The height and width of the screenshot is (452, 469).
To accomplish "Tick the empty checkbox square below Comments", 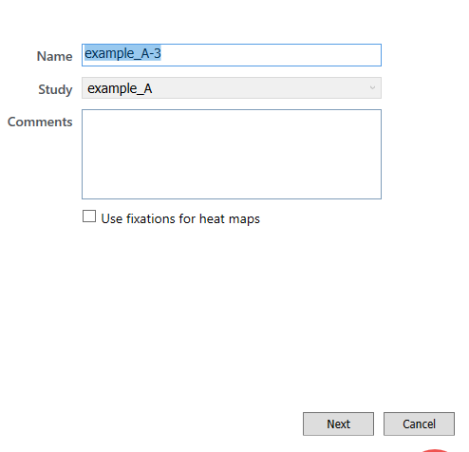I will [89, 217].
